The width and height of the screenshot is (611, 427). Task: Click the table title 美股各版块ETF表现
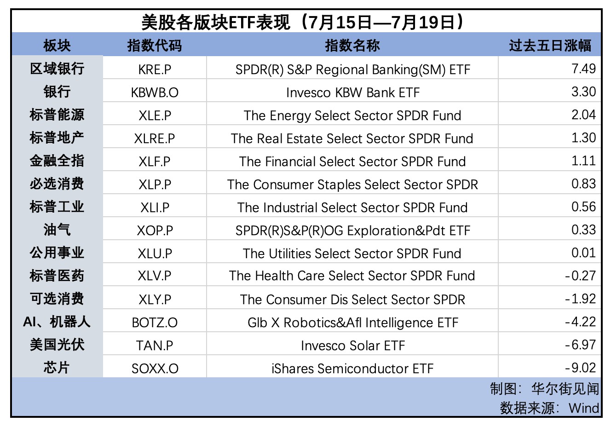(305, 22)
